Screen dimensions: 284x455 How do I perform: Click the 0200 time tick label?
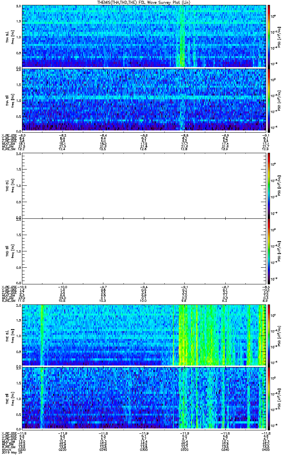pos(22,449)
